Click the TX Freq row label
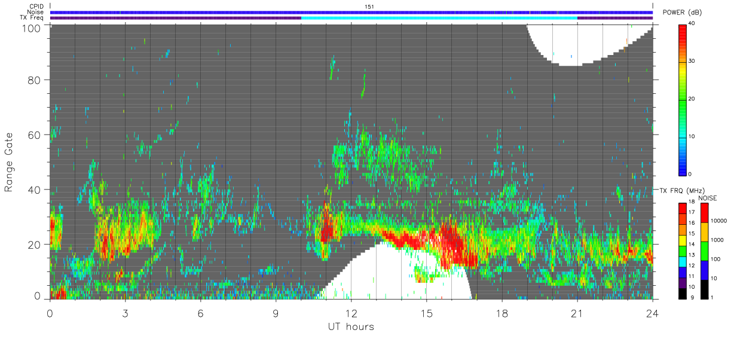734x339 pixels. point(32,17)
